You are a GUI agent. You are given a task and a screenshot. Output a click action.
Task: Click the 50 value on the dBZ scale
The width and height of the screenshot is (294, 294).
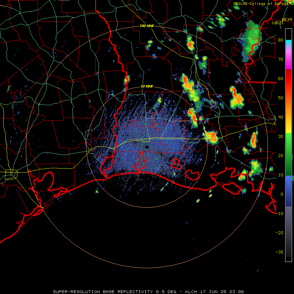pos(281,98)
